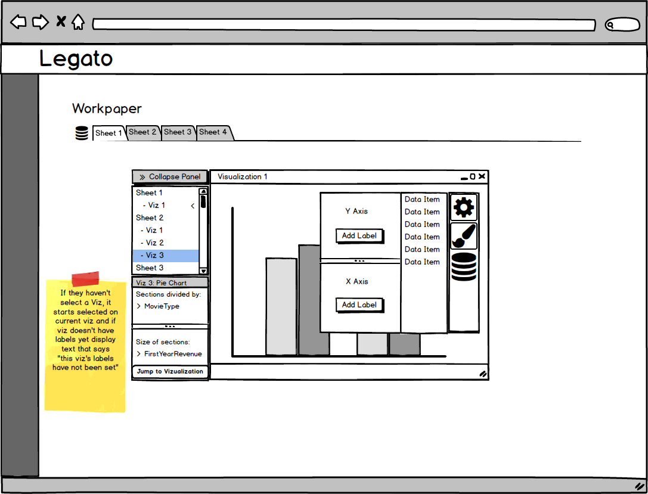648x494 pixels.
Task: Click the tree list scrollbar down arrow
Action: [203, 271]
